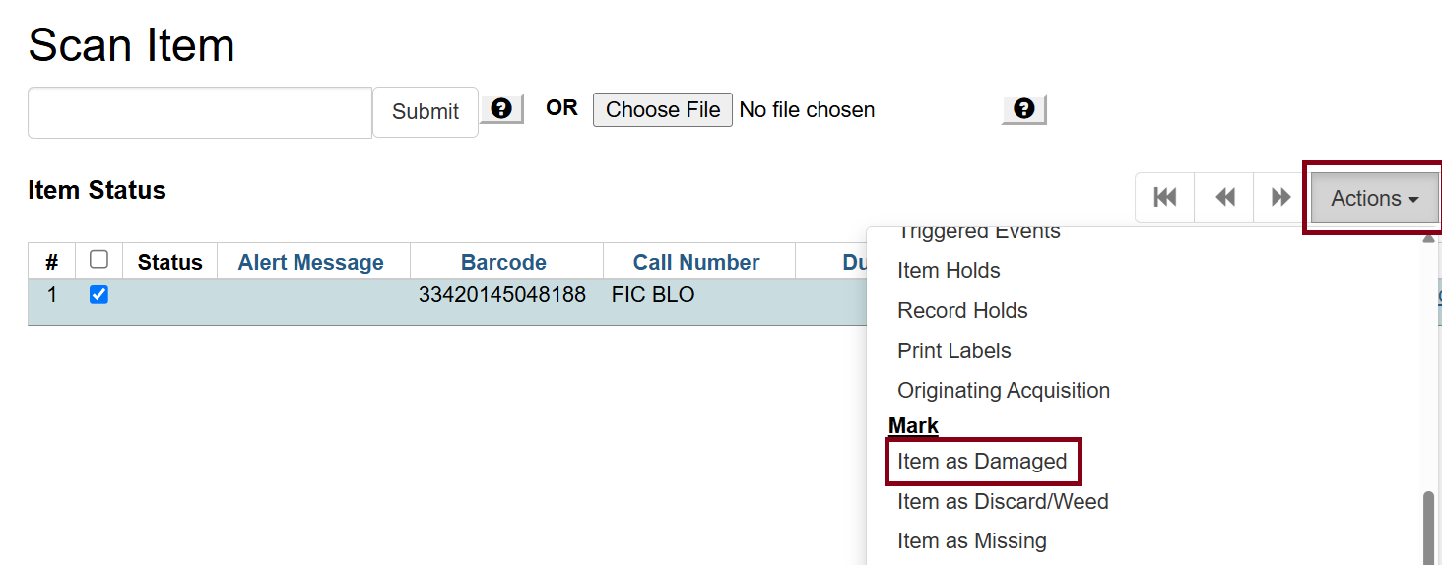The width and height of the screenshot is (1442, 565).
Task: Select Record Holds menu entry
Action: coord(962,311)
